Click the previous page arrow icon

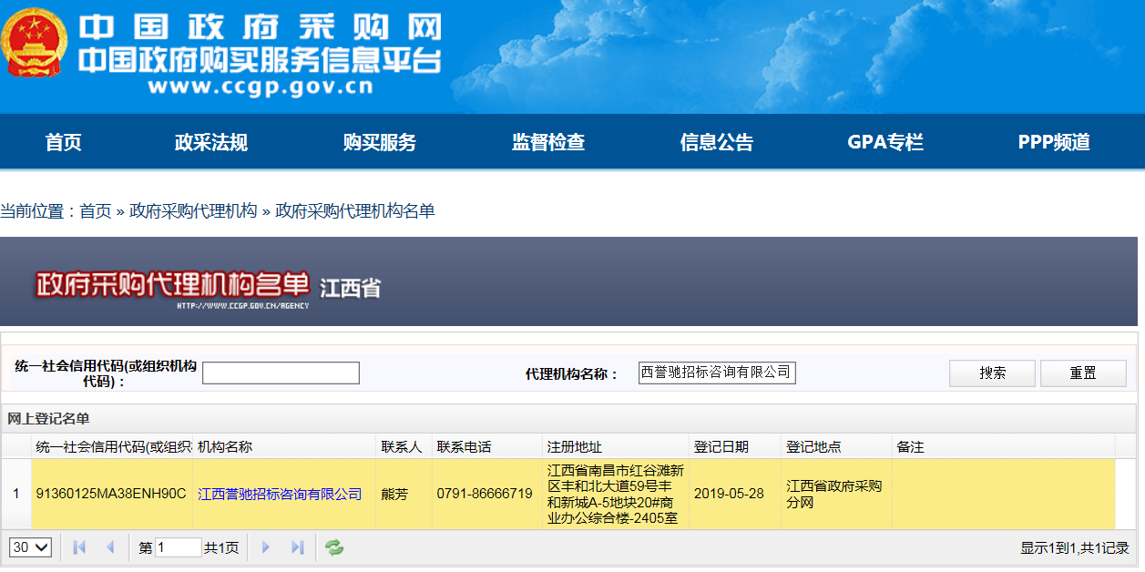110,547
